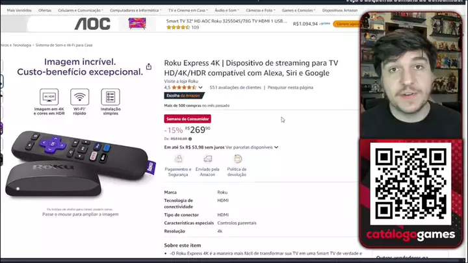Click the Roku remote product image

coord(81,164)
